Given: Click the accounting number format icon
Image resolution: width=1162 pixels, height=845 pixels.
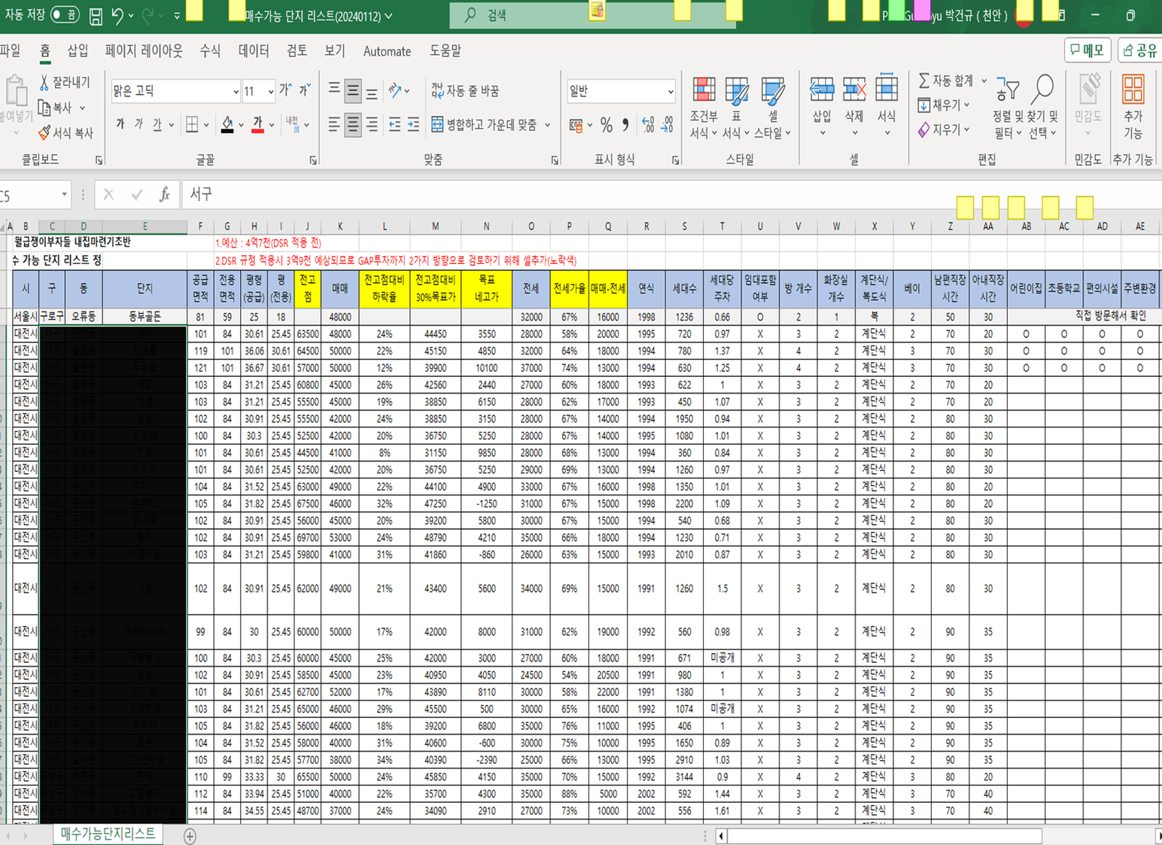Looking at the screenshot, I should (576, 125).
